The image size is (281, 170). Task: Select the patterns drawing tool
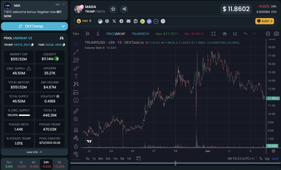point(76,84)
